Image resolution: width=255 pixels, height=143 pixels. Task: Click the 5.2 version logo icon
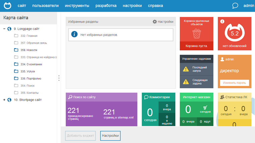click(235, 33)
